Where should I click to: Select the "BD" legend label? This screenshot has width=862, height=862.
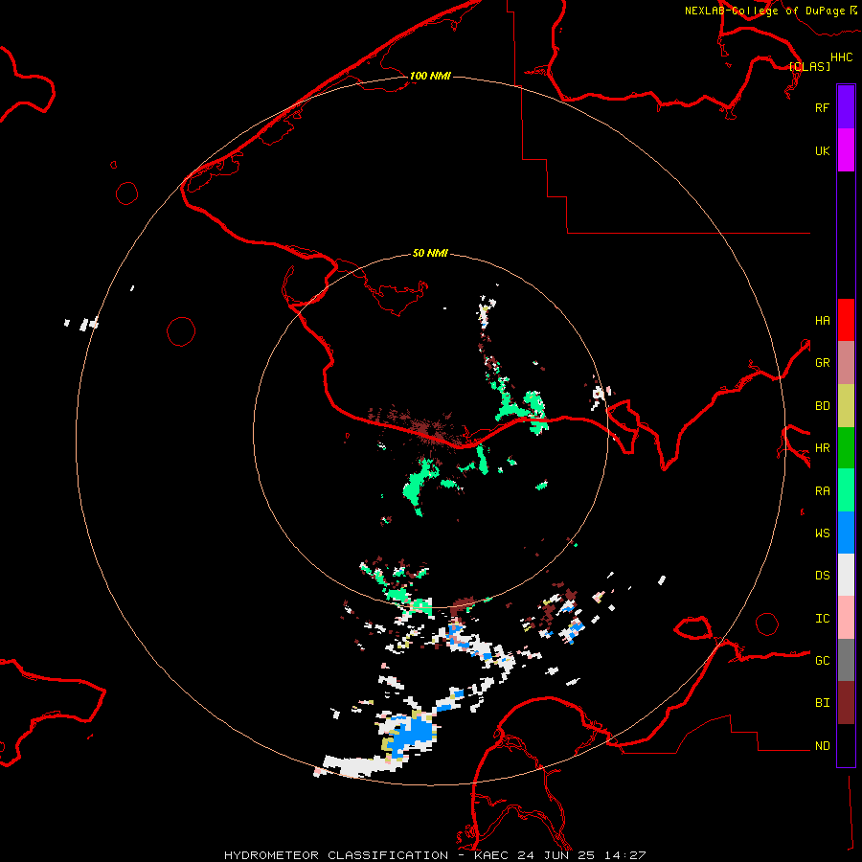tap(822, 406)
